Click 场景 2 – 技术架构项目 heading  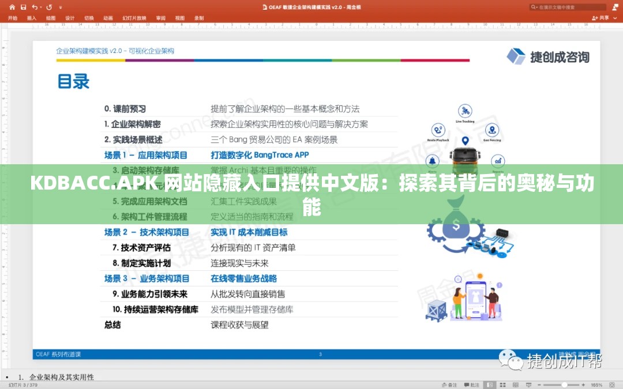tap(146, 232)
